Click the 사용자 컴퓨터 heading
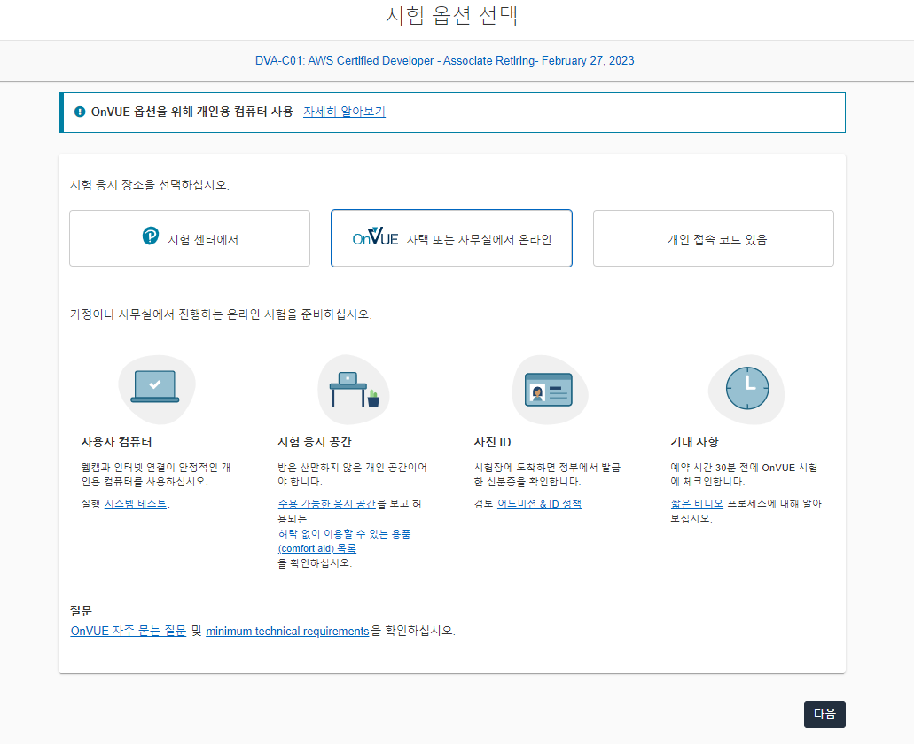This screenshot has width=914, height=744. point(117,442)
